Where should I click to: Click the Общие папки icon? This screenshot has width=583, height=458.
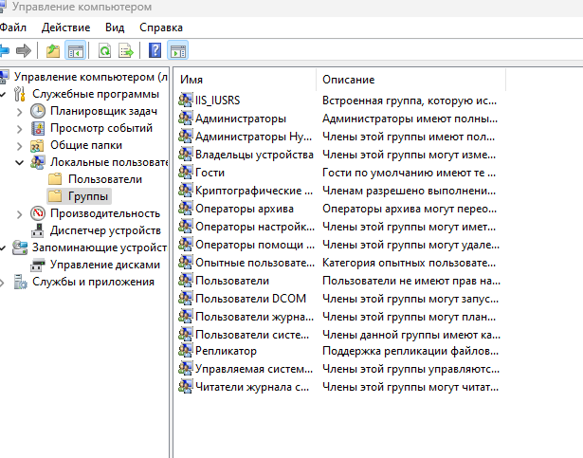pyautogui.click(x=37, y=145)
